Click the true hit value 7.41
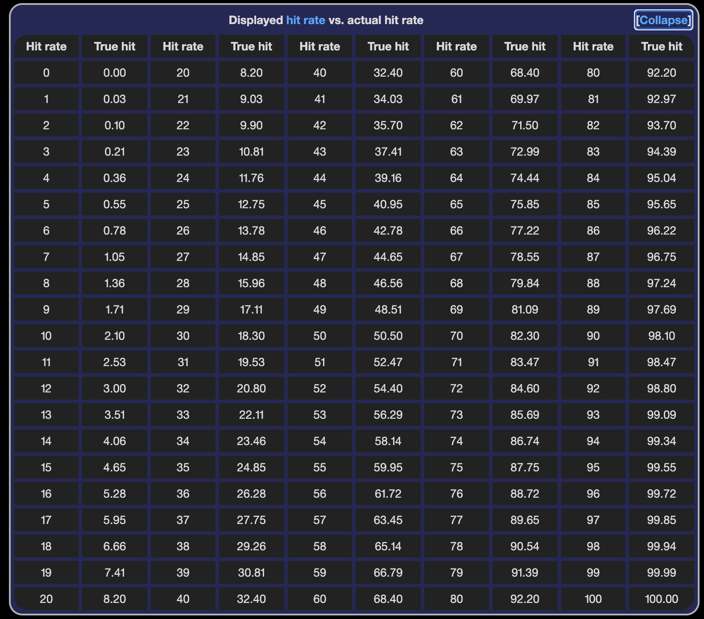This screenshot has height=619, width=704. pyautogui.click(x=115, y=573)
